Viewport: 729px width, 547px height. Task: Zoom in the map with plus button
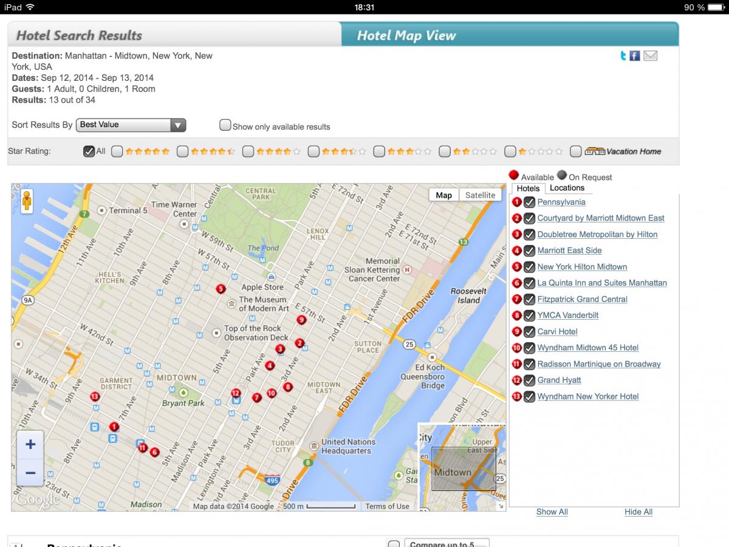point(30,444)
